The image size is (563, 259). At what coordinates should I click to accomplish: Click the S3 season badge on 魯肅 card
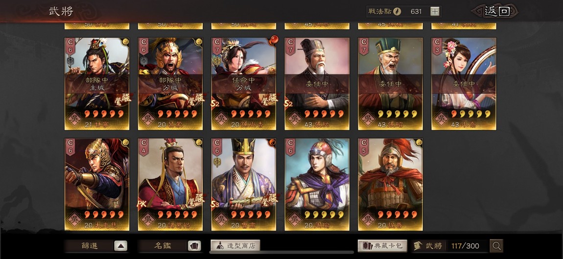tap(215, 205)
